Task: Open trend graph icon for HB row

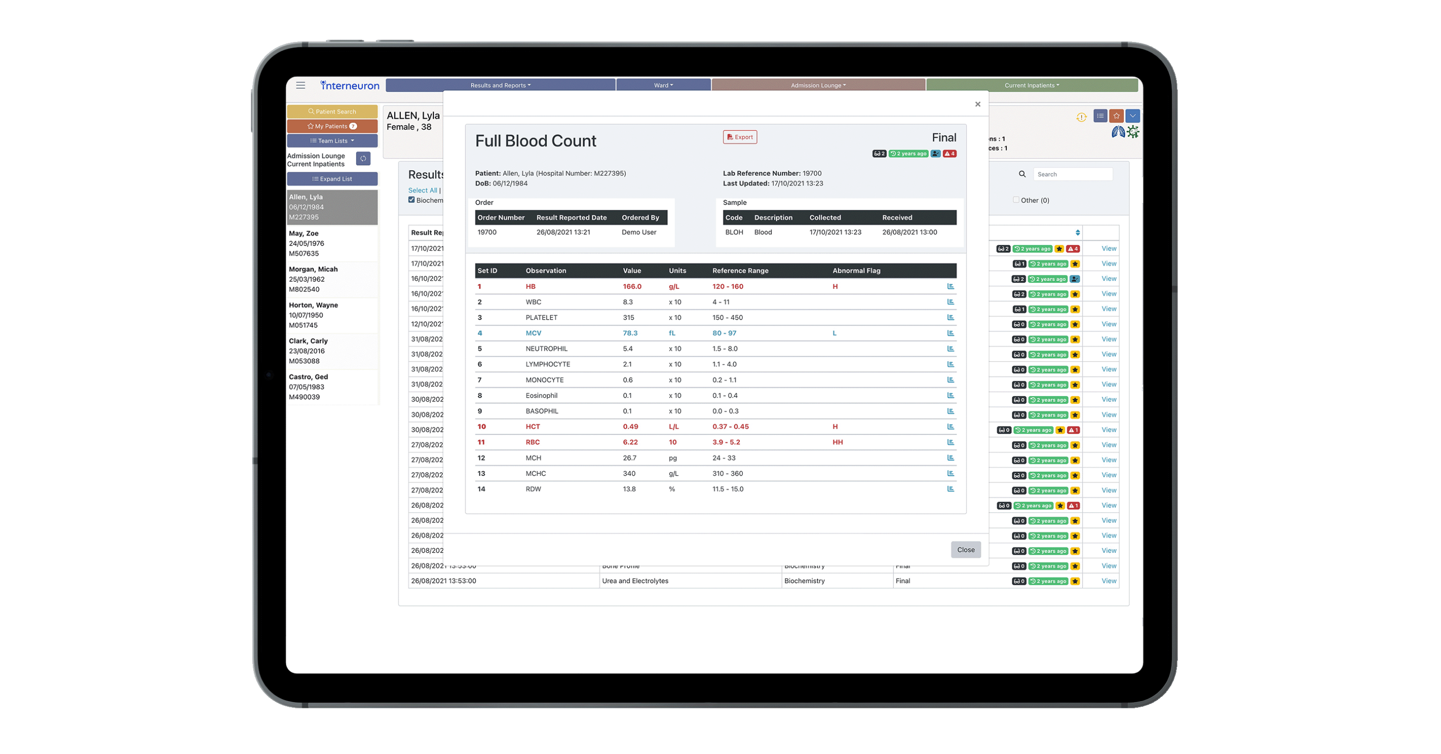Action: click(950, 286)
